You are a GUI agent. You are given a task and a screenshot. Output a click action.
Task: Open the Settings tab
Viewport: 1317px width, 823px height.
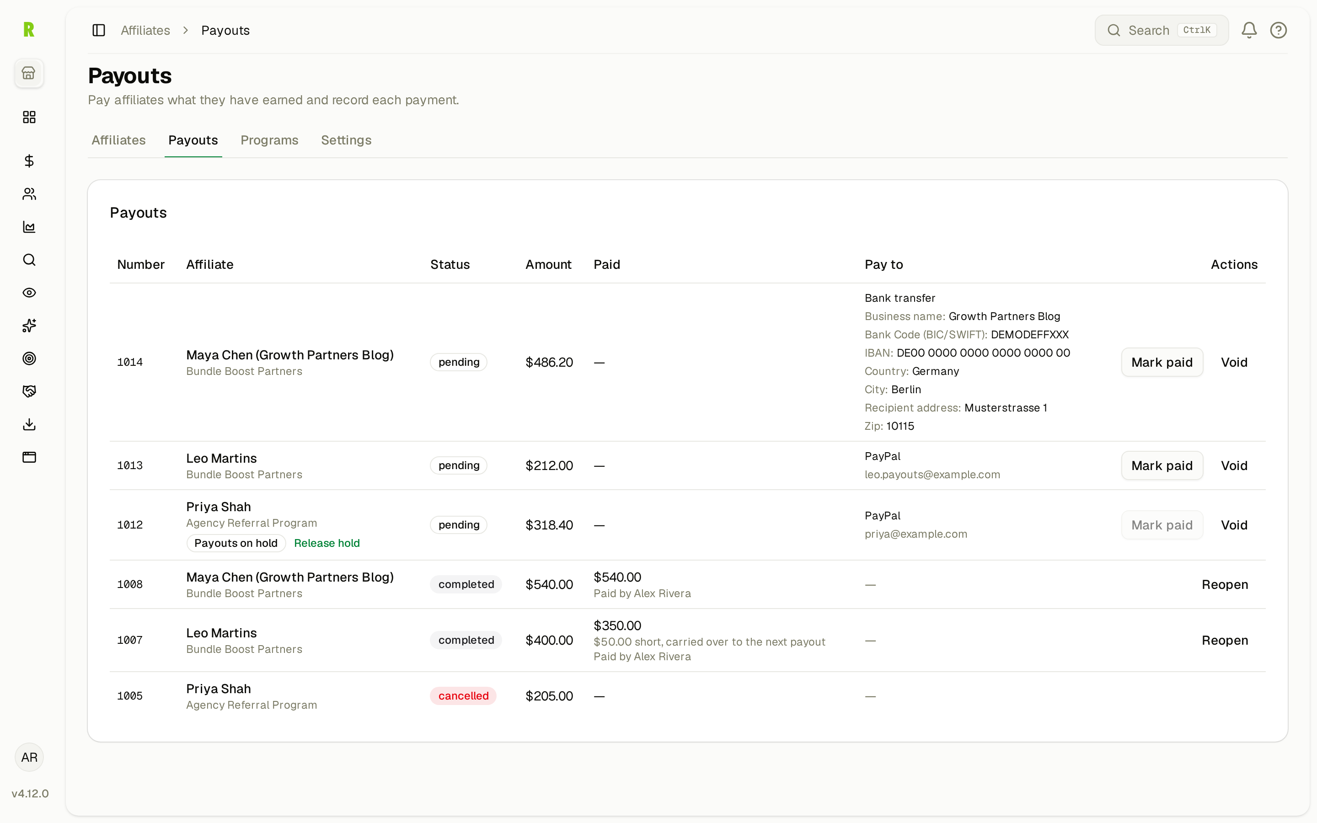[346, 140]
